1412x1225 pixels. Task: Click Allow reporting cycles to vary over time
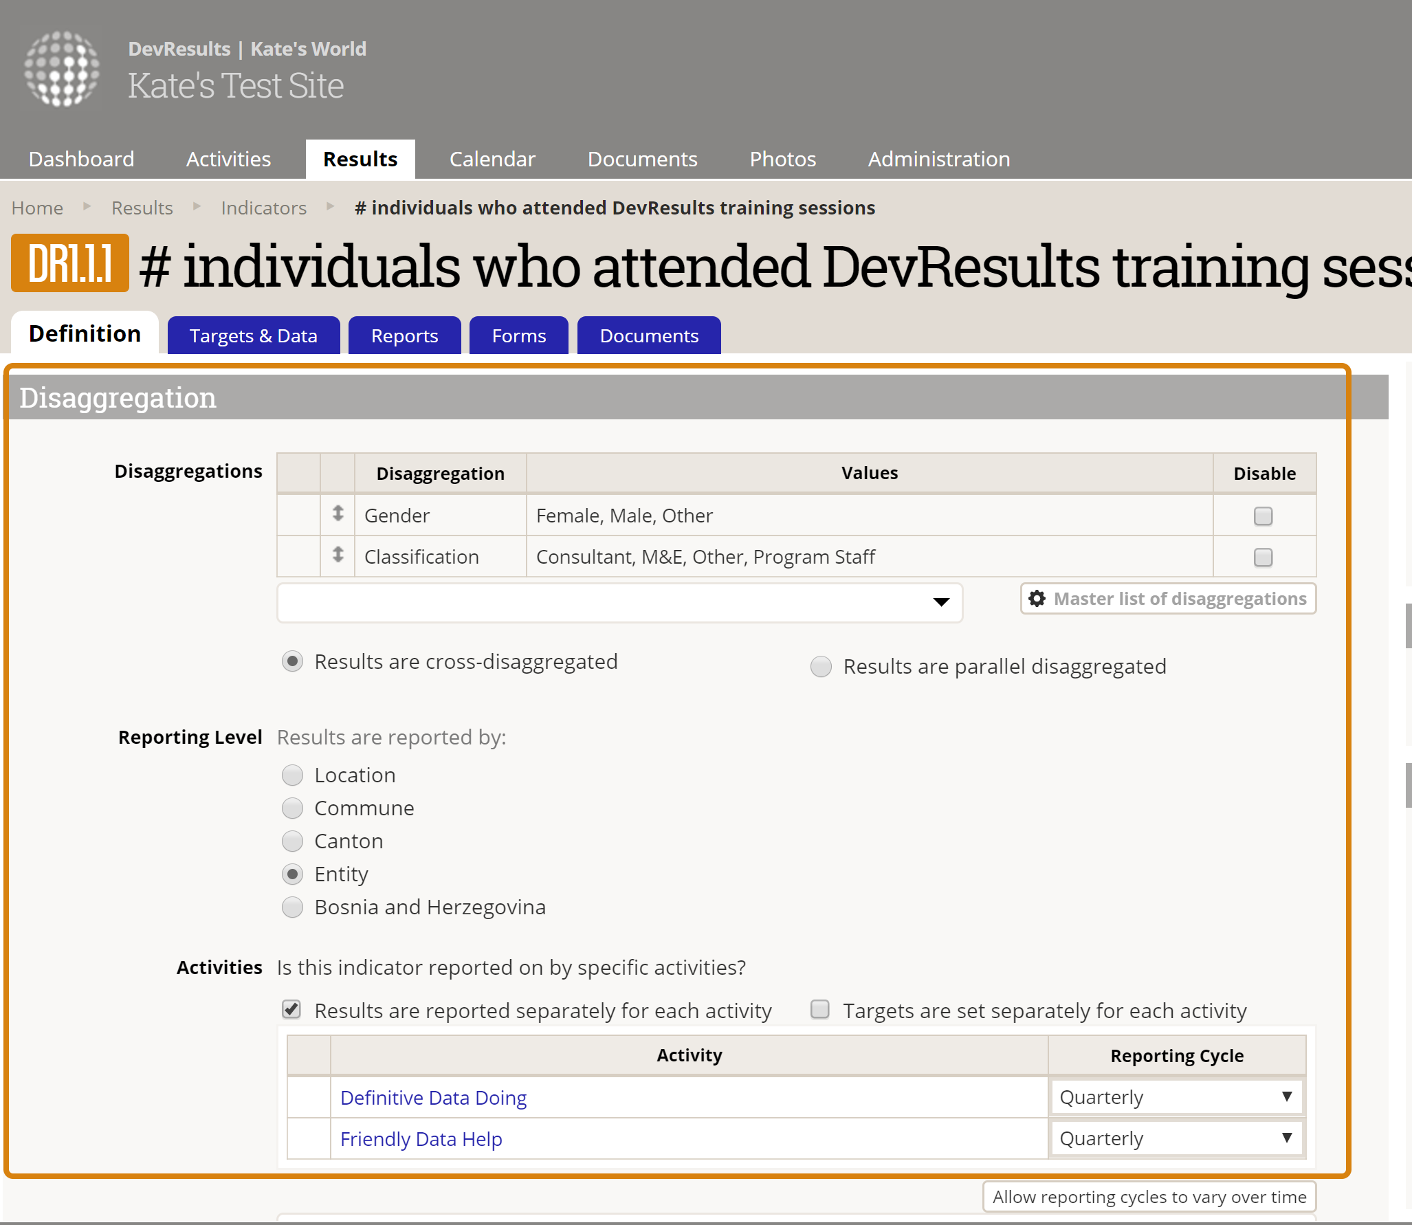[1149, 1197]
